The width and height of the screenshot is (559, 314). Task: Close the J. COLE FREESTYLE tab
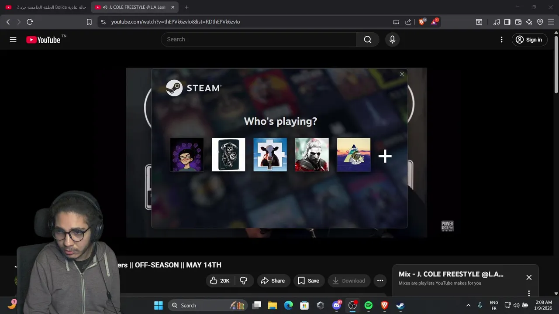[173, 7]
